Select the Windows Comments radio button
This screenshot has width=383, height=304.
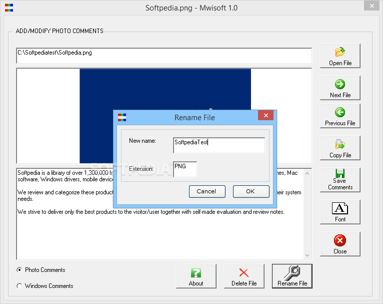(19, 285)
